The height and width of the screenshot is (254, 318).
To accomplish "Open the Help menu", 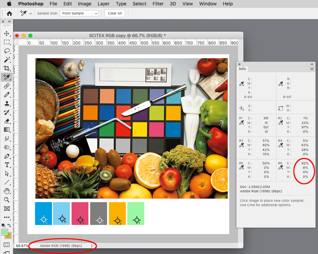I will [x=228, y=4].
